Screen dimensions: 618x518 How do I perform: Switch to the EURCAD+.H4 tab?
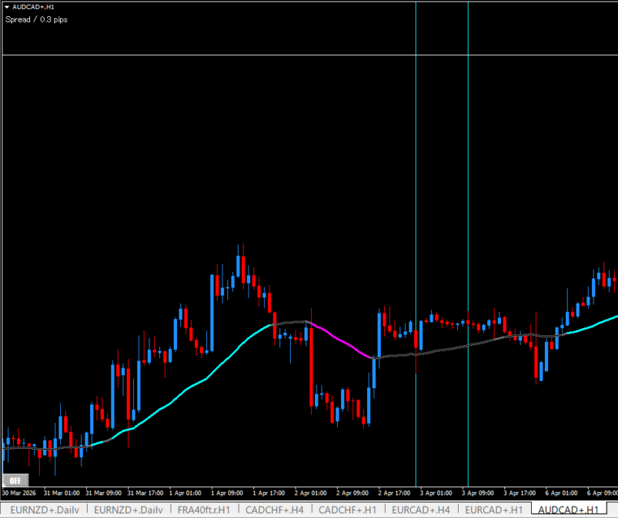(420, 510)
